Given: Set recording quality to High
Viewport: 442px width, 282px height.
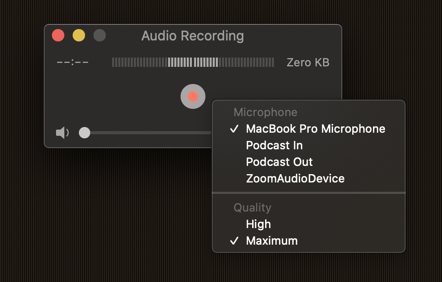Looking at the screenshot, I should (x=258, y=224).
